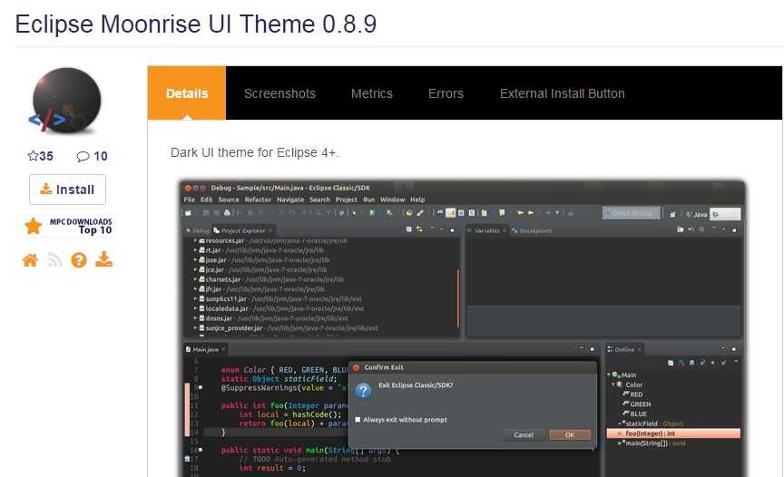Select main(String[]) : void in Outline
The image size is (784, 477).
652,443
